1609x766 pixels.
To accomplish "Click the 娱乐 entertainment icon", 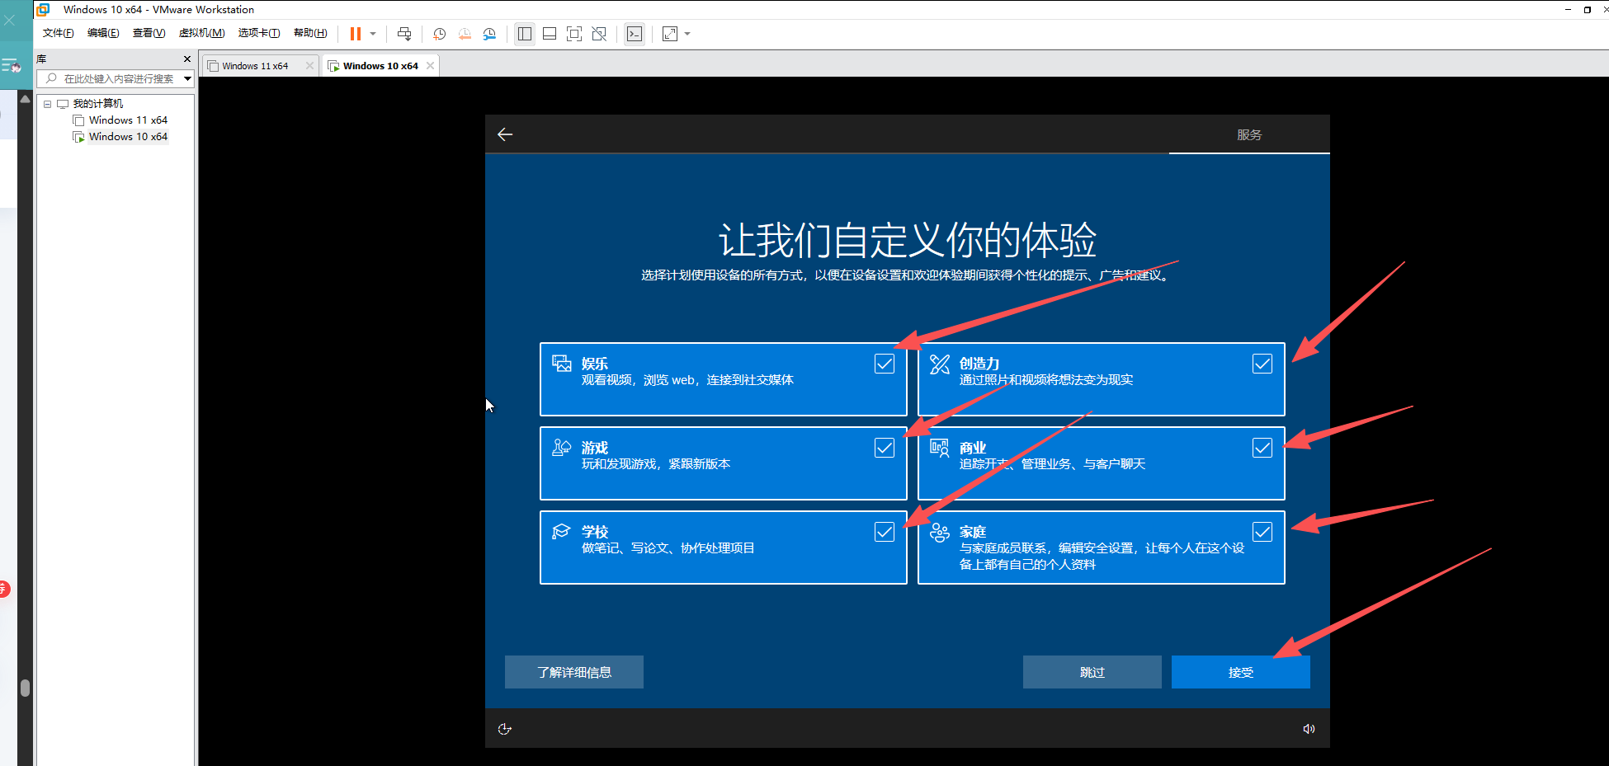I will (x=562, y=364).
